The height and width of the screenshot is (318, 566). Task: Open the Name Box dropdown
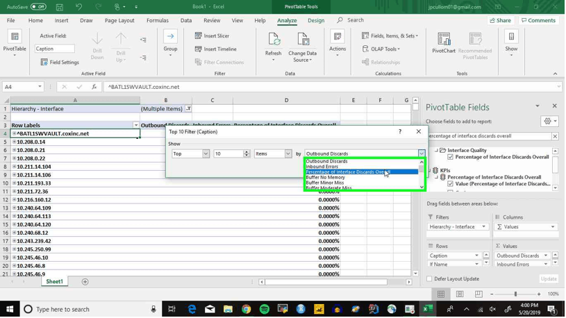40,87
